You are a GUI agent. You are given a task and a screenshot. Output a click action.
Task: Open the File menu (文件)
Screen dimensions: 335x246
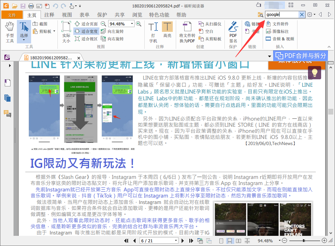12,15
